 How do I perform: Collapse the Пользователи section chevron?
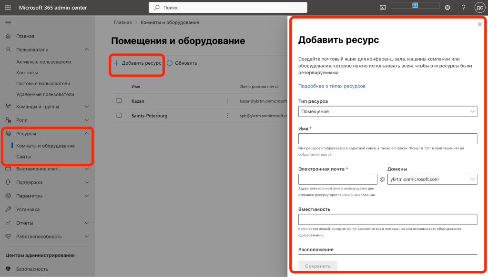coord(87,49)
